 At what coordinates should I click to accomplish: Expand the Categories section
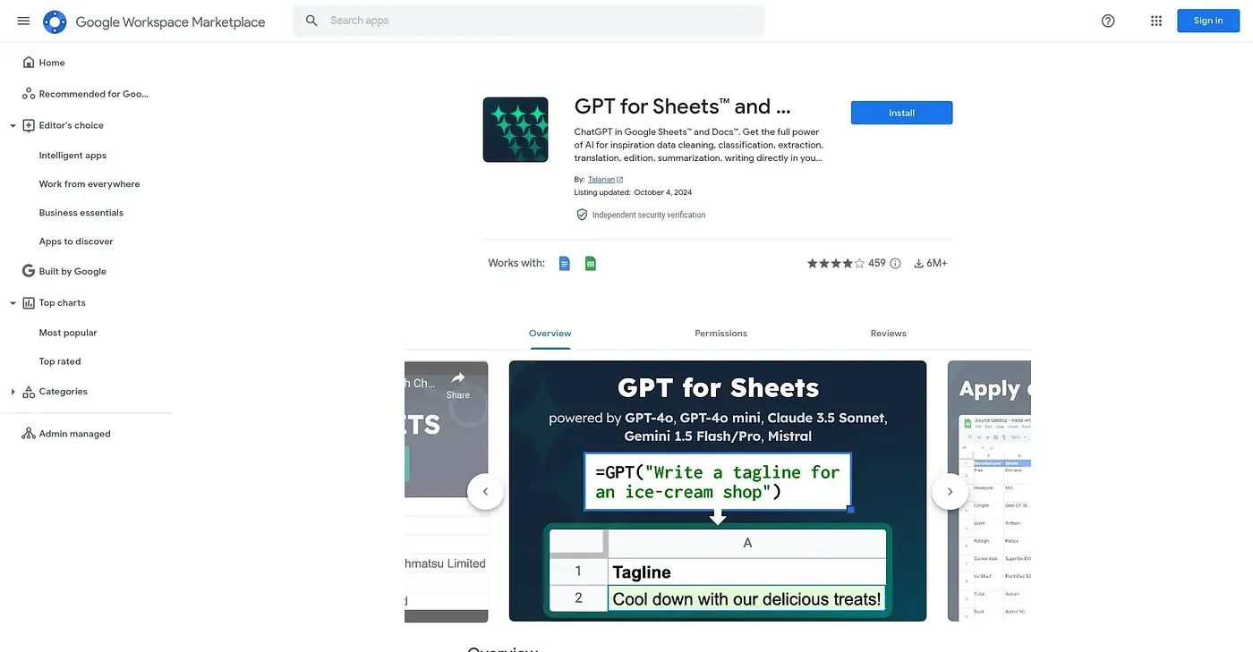(x=13, y=392)
